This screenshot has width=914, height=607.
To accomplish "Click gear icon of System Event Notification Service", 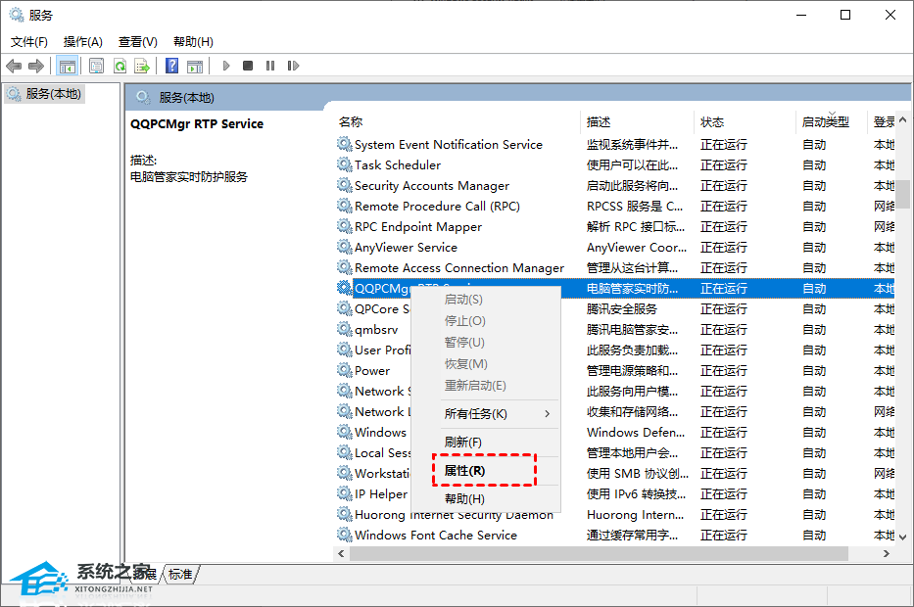I will [x=345, y=144].
